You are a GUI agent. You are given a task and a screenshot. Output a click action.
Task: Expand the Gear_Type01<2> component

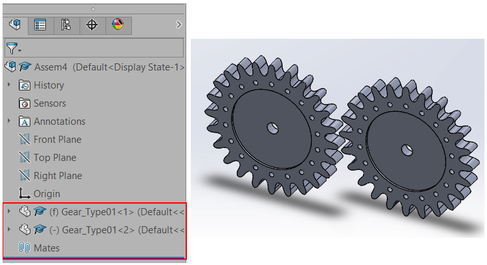9,229
